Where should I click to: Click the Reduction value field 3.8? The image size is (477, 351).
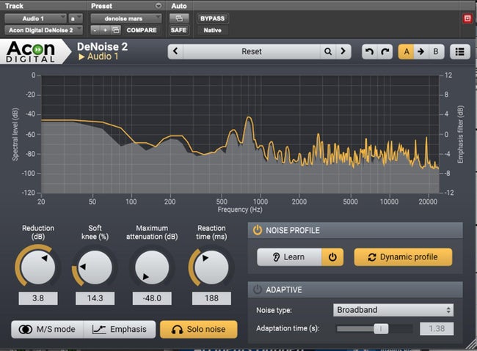pyautogui.click(x=38, y=298)
